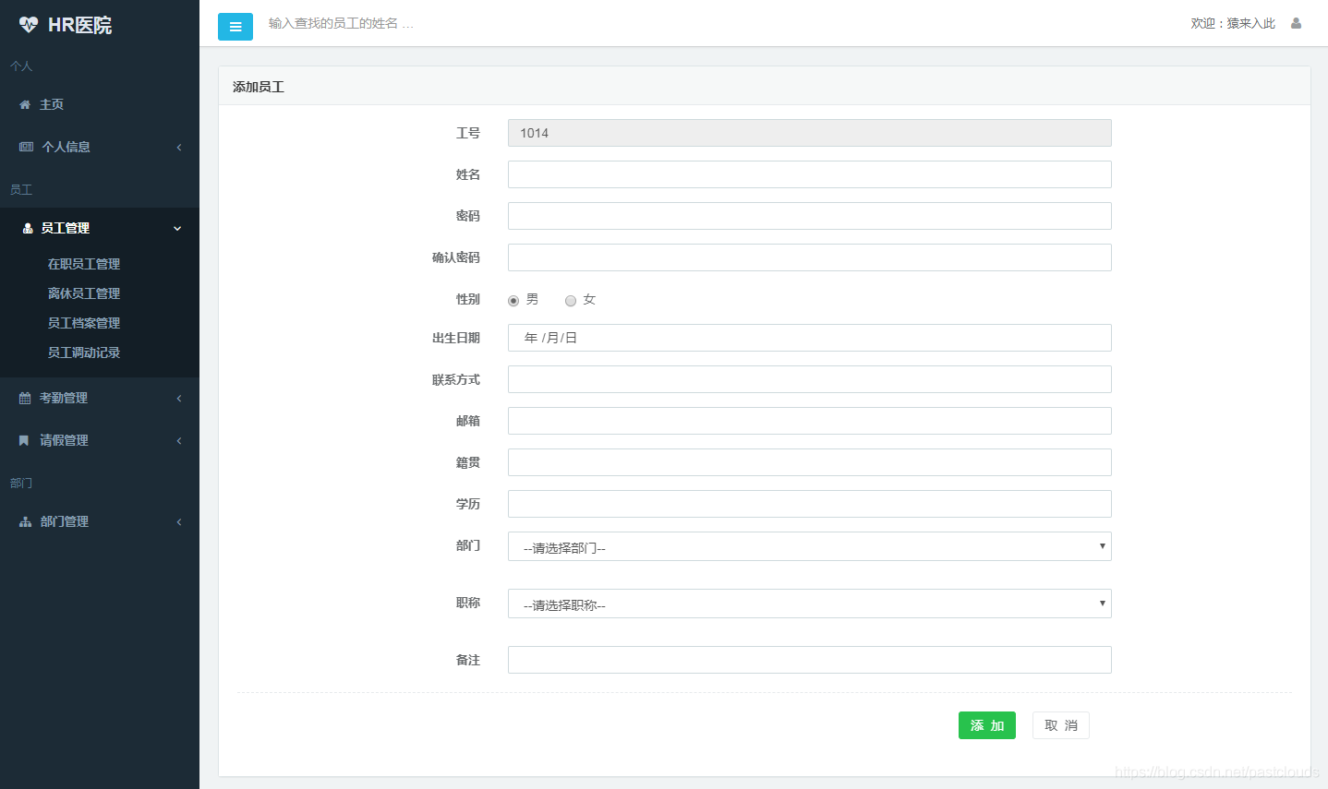Viewport: 1328px width, 789px height.
Task: Click the 个人信息 menu label
Action: [x=66, y=147]
